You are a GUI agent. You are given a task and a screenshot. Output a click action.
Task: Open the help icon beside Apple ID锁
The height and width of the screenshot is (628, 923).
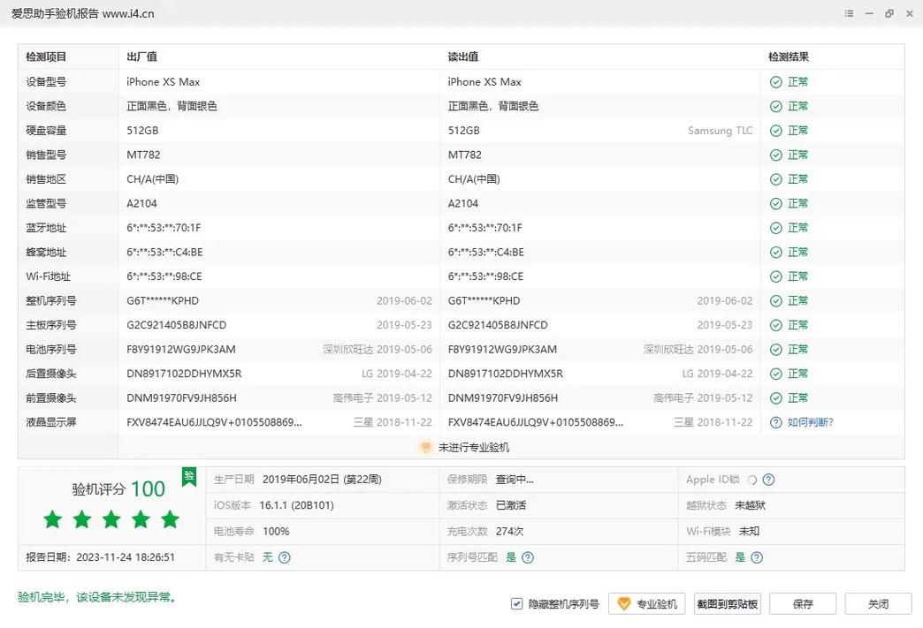[770, 479]
